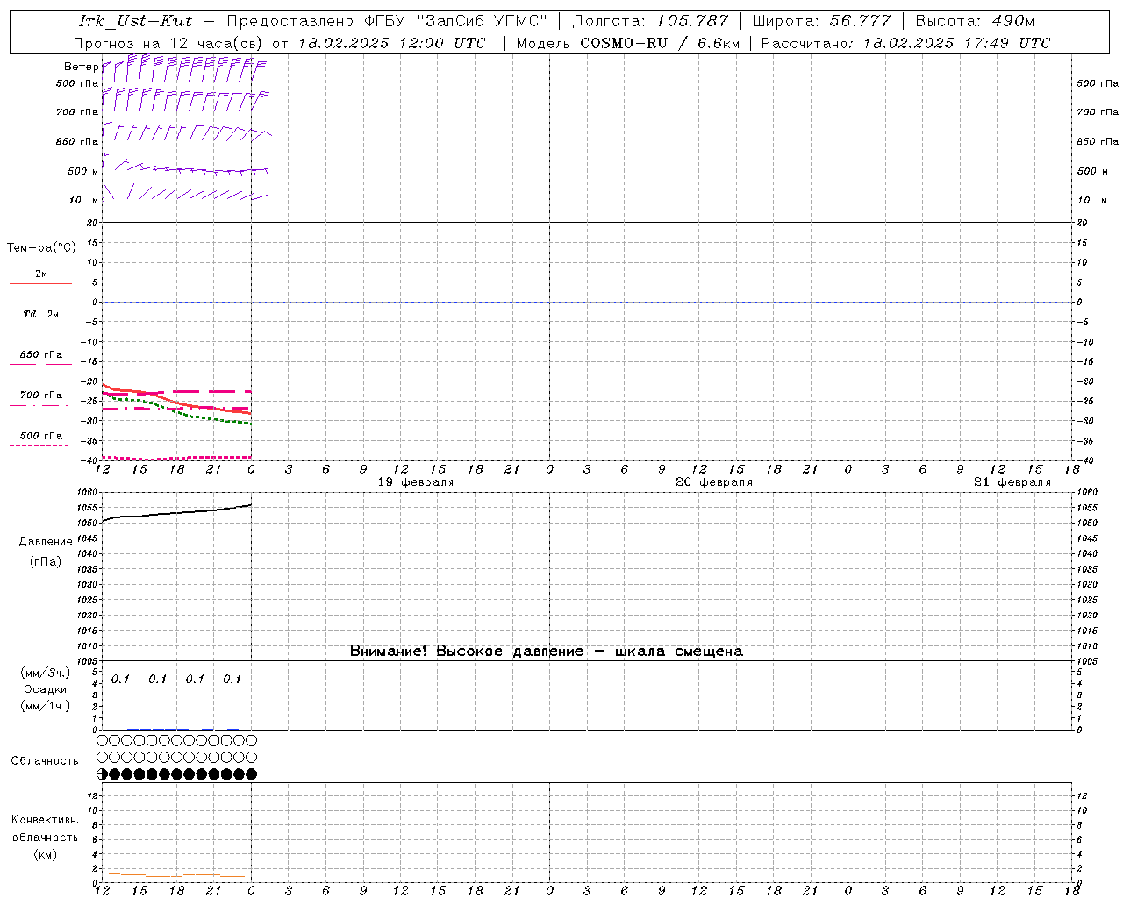This screenshot has width=1123, height=898.
Task: Click the Ветер panel label
Action: coord(81,67)
